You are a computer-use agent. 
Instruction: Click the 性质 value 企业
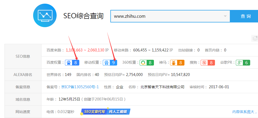point(120,87)
